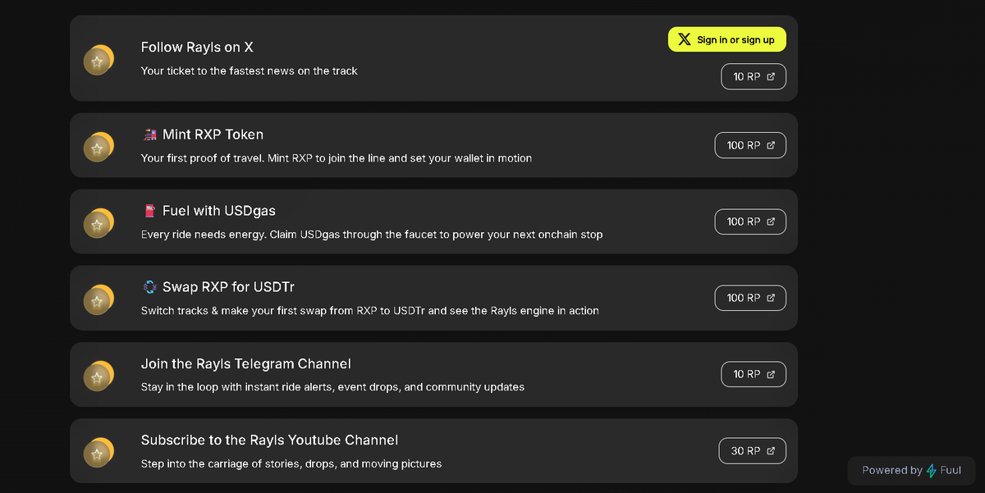This screenshot has width=985, height=493.
Task: Click external link icon in Telegram Channel reward
Action: tap(771, 374)
